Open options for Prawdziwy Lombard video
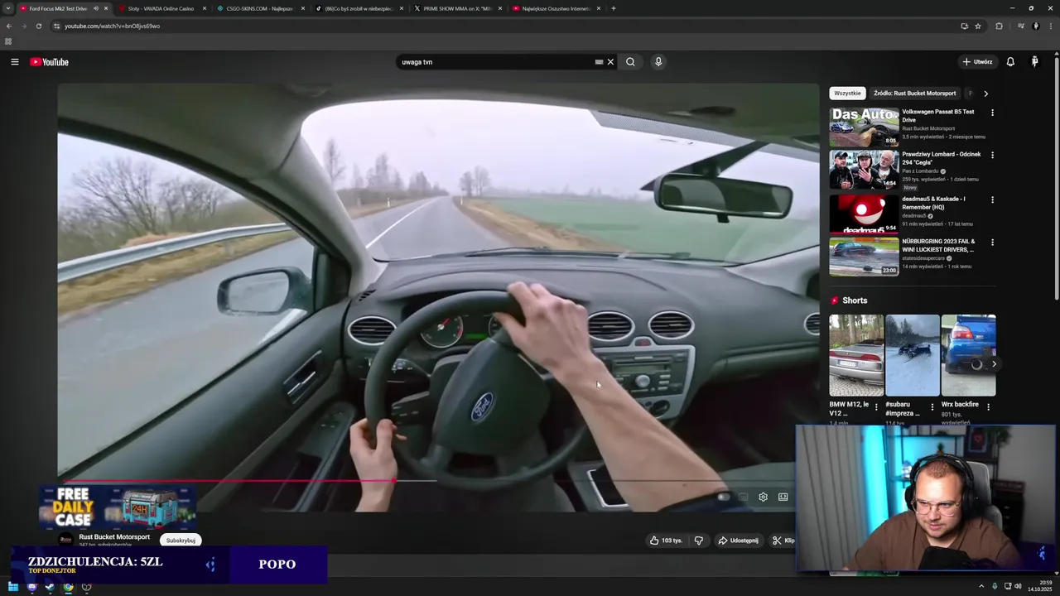This screenshot has height=596, width=1060. [992, 155]
